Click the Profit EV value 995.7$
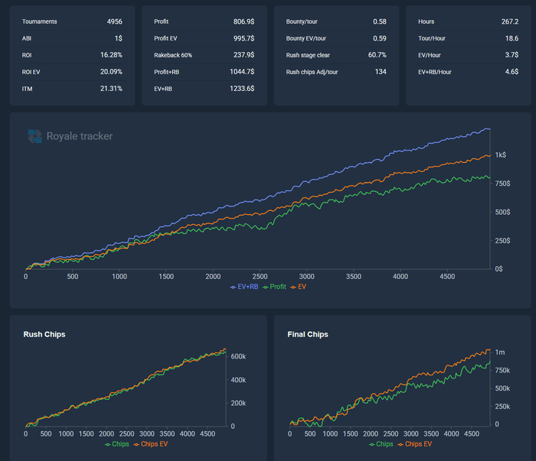 tap(243, 38)
